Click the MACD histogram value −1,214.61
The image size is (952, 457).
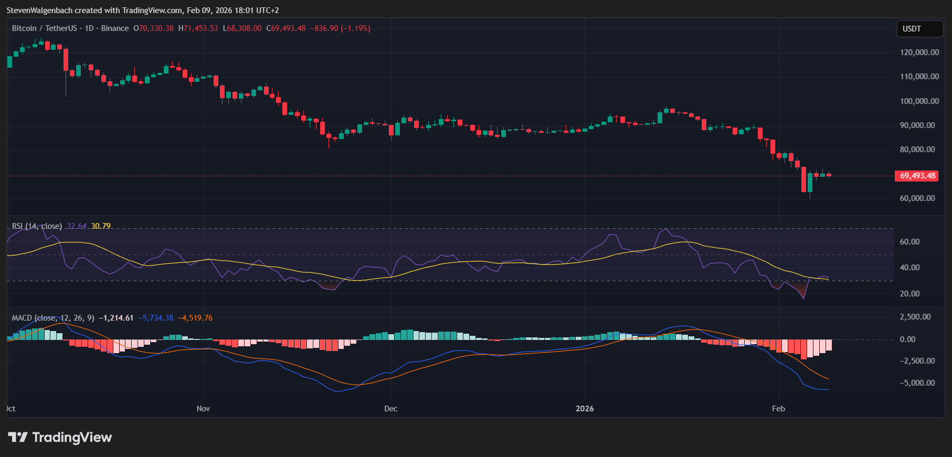click(x=116, y=318)
